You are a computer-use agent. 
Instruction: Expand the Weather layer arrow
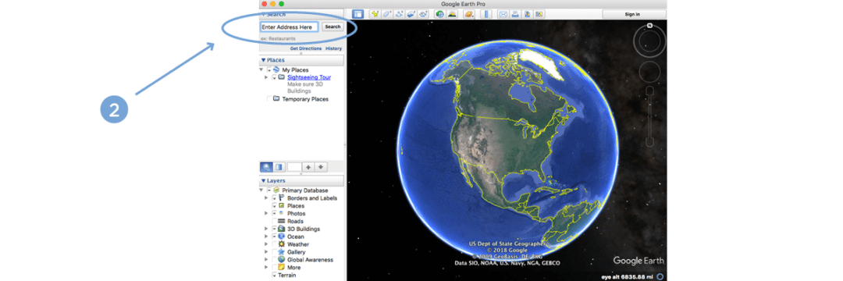pos(266,244)
